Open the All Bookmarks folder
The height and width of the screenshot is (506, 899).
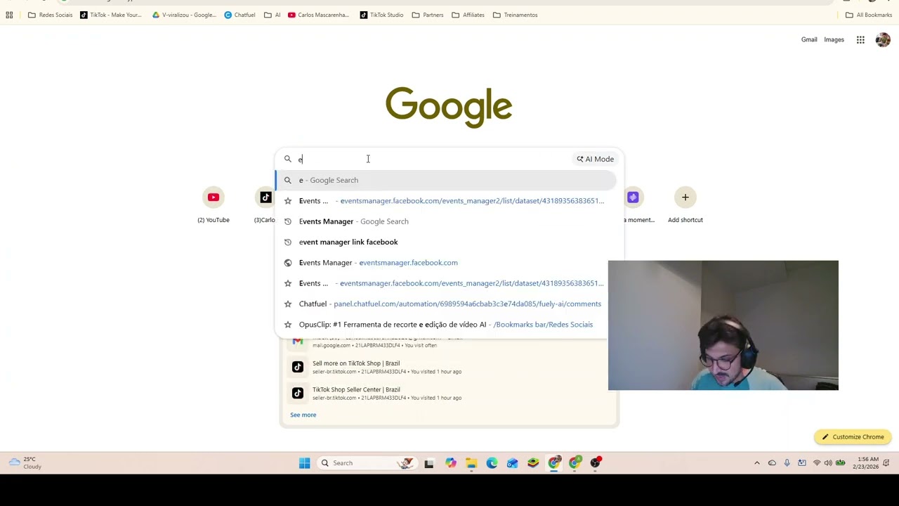pyautogui.click(x=869, y=15)
